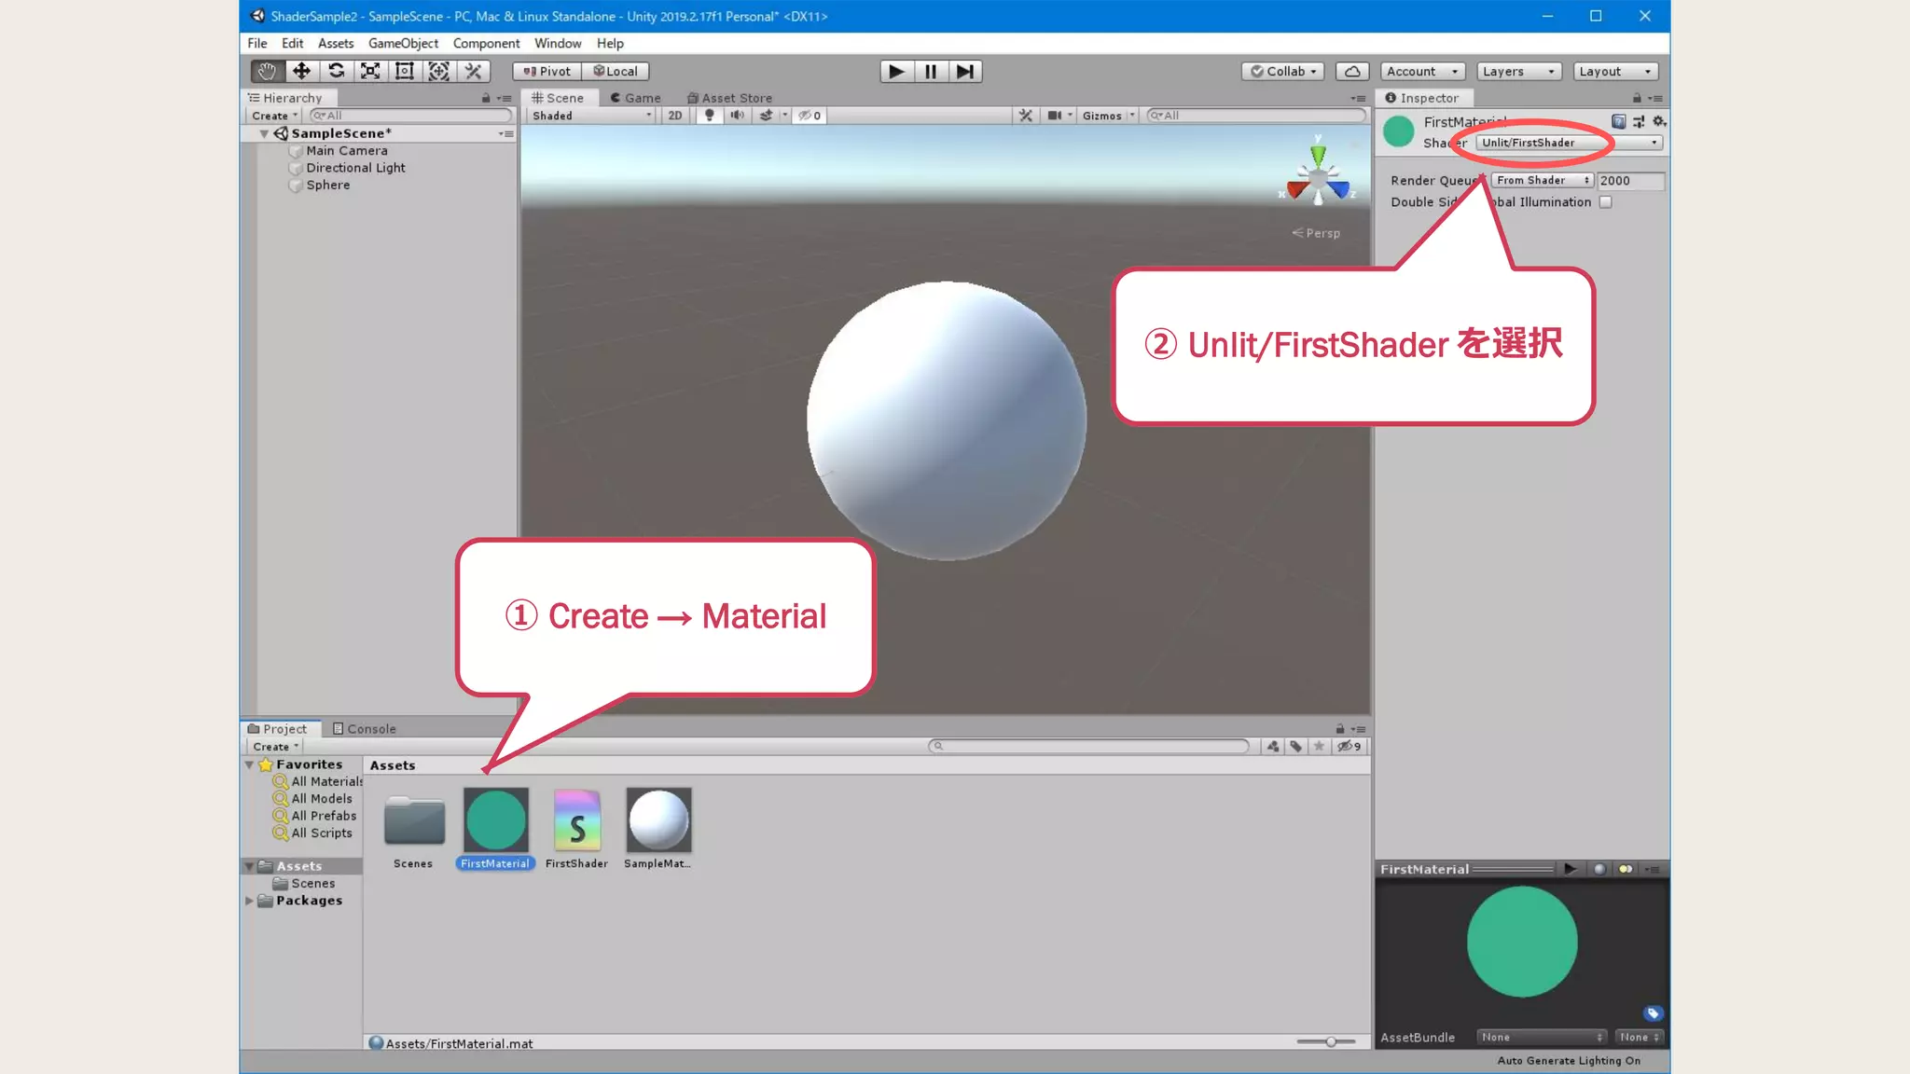Open the Gizmos dropdown
1910x1074 pixels.
click(1108, 116)
